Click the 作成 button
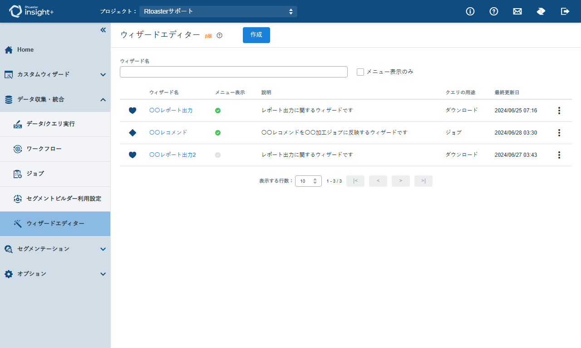The width and height of the screenshot is (581, 348). click(256, 35)
